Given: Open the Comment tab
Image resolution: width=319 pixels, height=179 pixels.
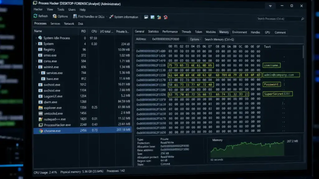Looking at the screenshot, I should click(280, 32).
